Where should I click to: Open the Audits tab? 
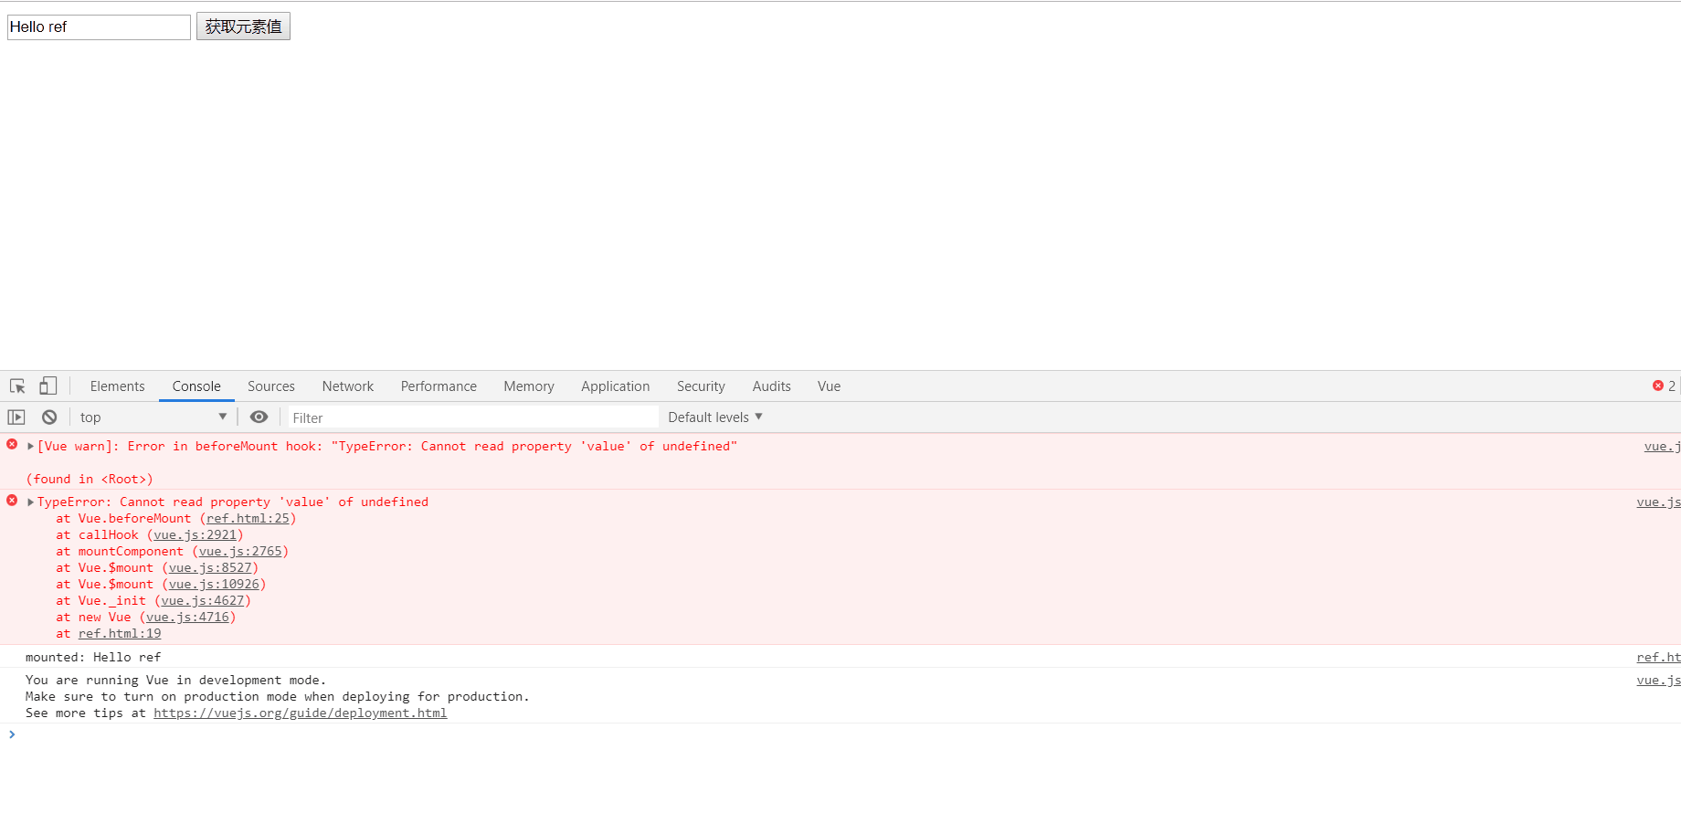772,386
